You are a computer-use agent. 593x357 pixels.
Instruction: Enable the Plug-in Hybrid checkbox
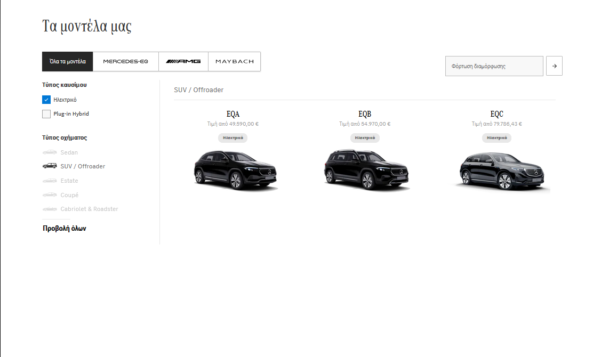coord(46,113)
